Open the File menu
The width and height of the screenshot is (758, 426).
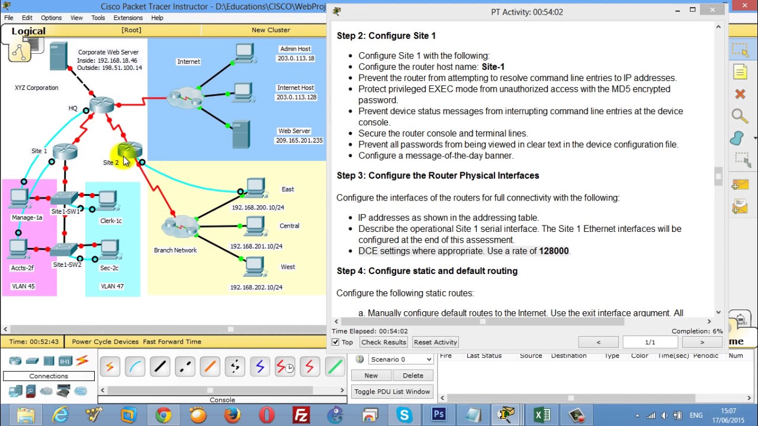tap(9, 18)
